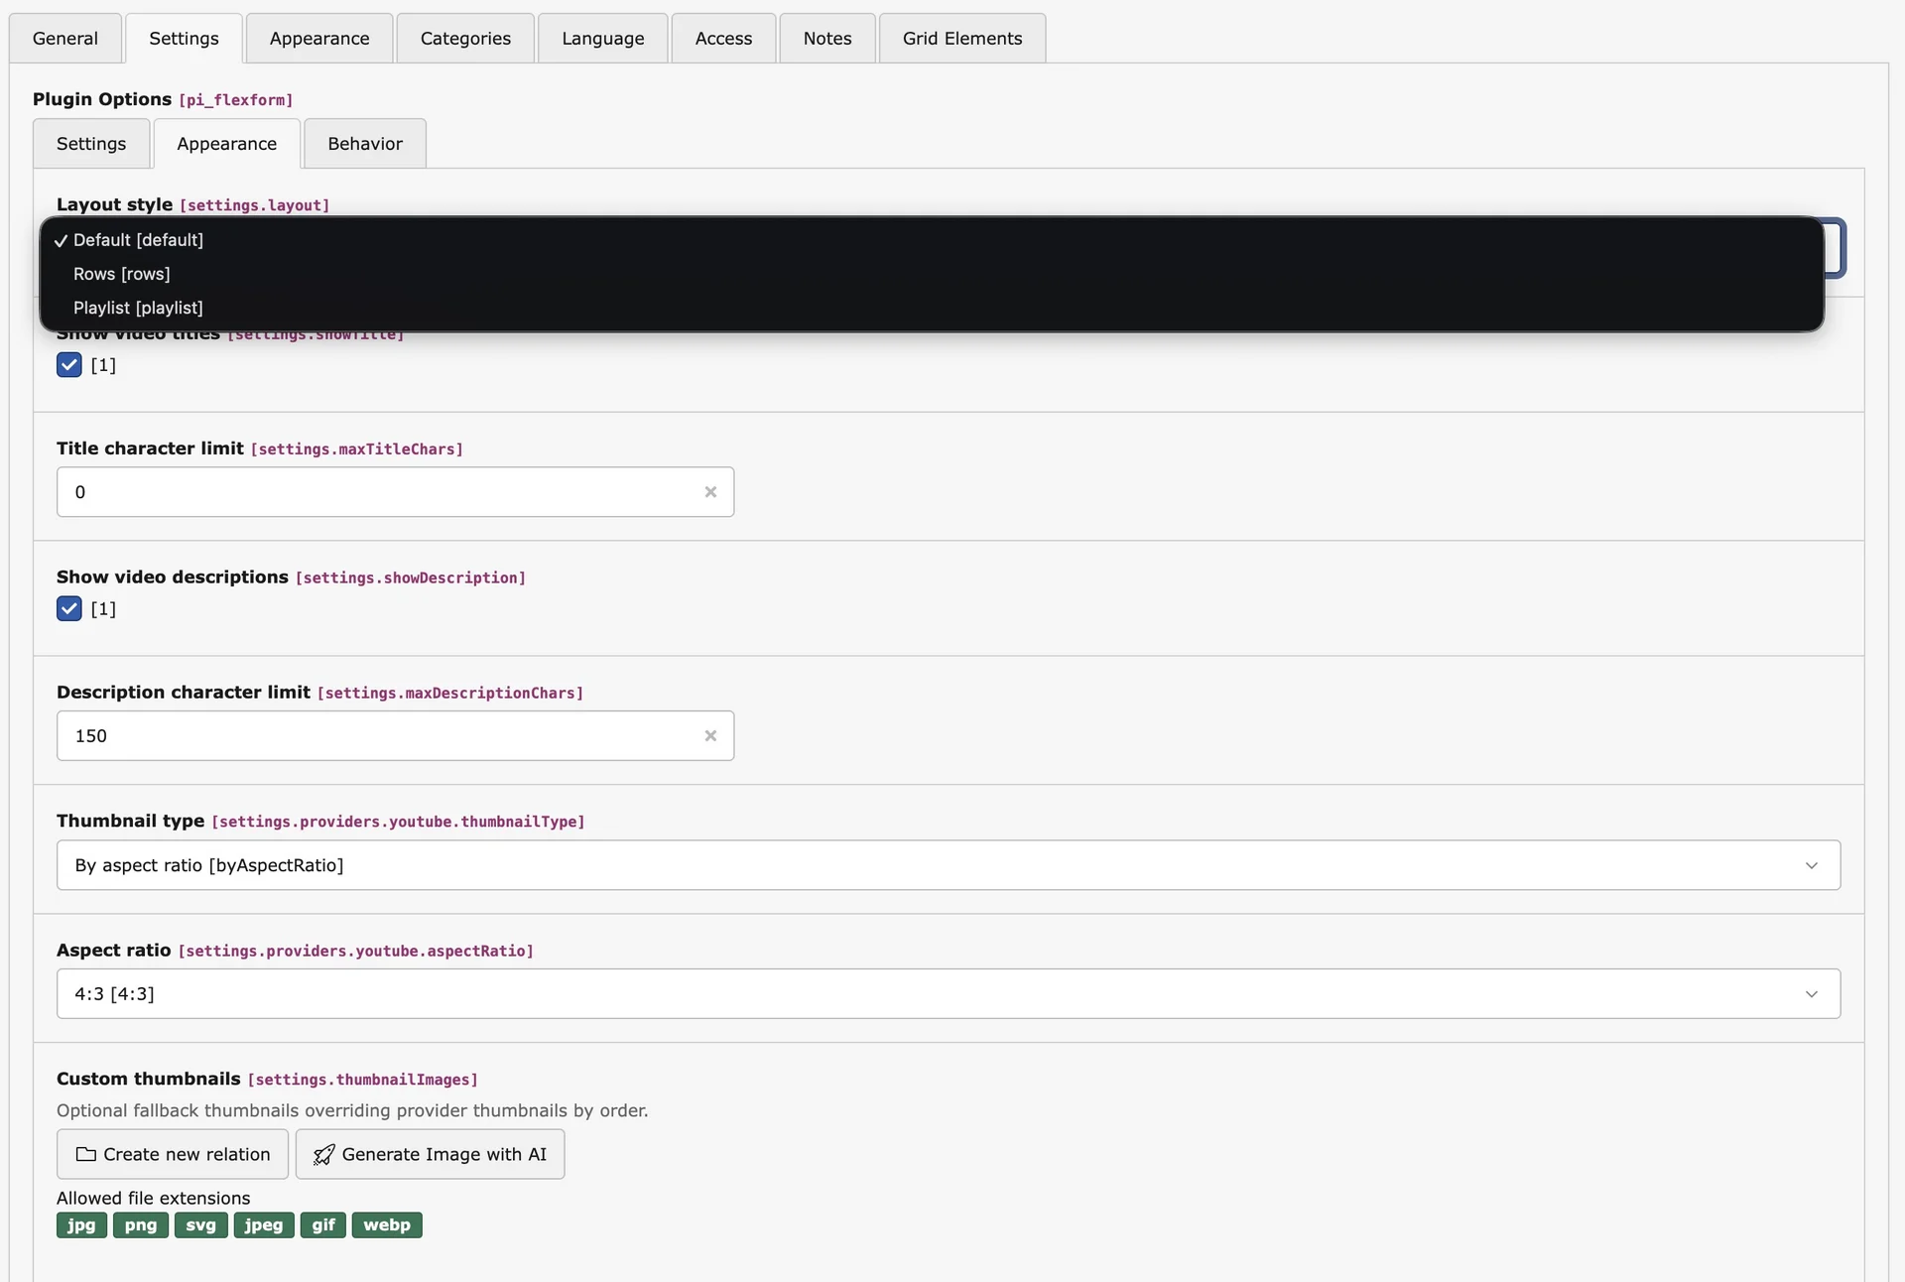The width and height of the screenshot is (1905, 1282).
Task: Select Playlist layout style option
Action: pyautogui.click(x=137, y=308)
